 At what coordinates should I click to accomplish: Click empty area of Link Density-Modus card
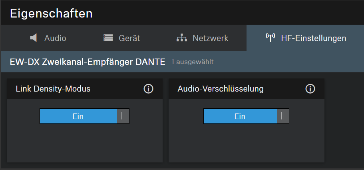click(x=84, y=143)
